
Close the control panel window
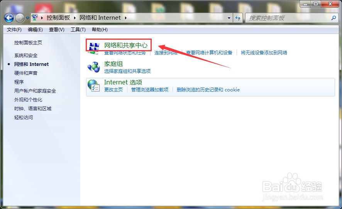point(330,4)
